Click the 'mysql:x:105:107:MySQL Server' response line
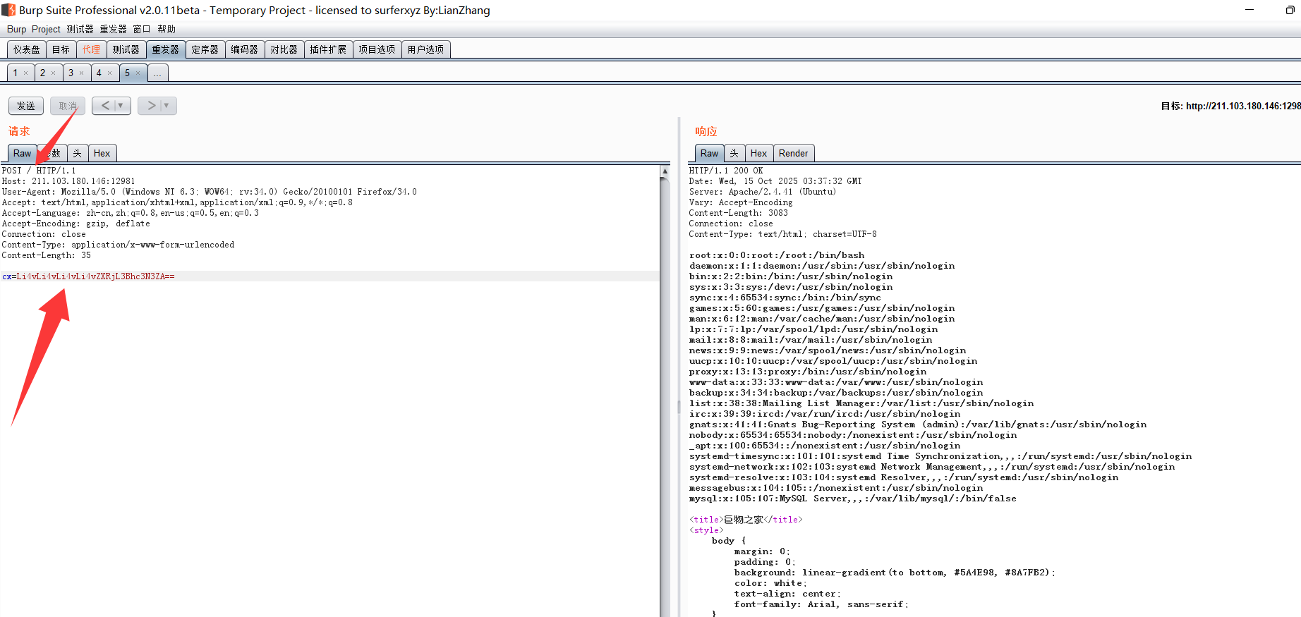Viewport: 1301px width, 617px height. [853, 499]
